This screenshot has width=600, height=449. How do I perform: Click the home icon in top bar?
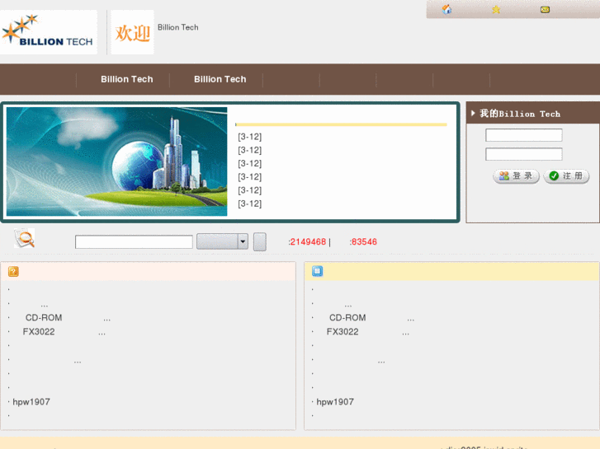coord(446,9)
